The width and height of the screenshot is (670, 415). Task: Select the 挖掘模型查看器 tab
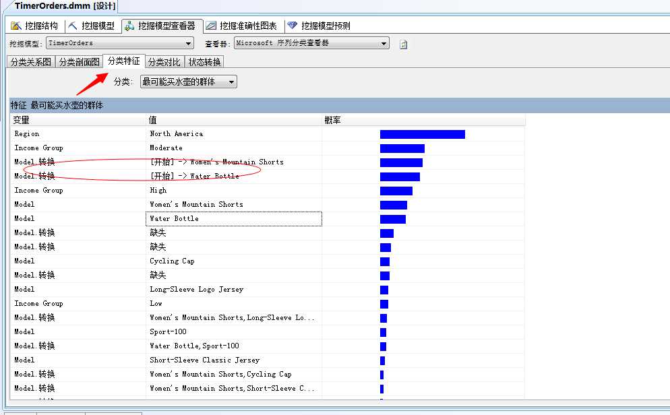click(162, 26)
